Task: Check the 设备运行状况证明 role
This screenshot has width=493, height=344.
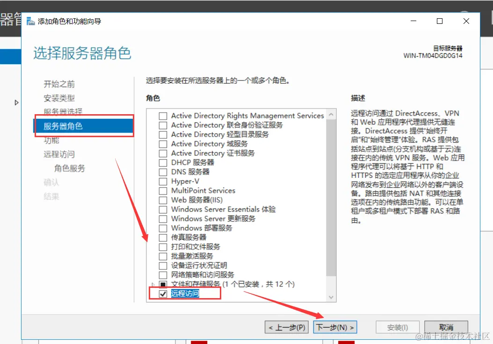Action: tap(163, 266)
